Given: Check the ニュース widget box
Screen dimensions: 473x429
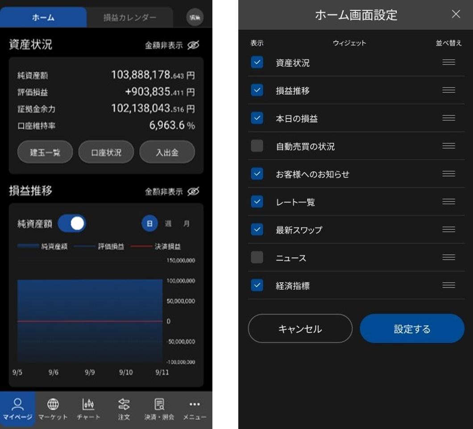Looking at the screenshot, I should click(x=257, y=257).
